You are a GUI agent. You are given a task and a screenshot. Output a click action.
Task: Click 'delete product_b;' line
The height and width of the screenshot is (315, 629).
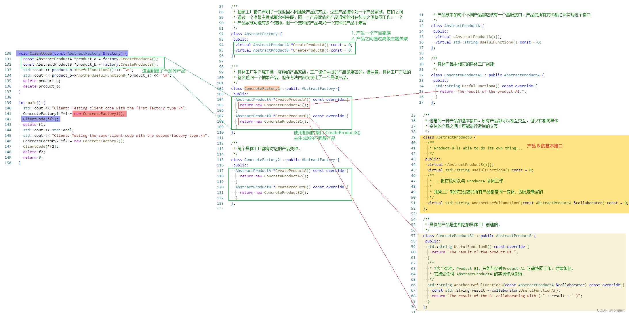point(42,86)
